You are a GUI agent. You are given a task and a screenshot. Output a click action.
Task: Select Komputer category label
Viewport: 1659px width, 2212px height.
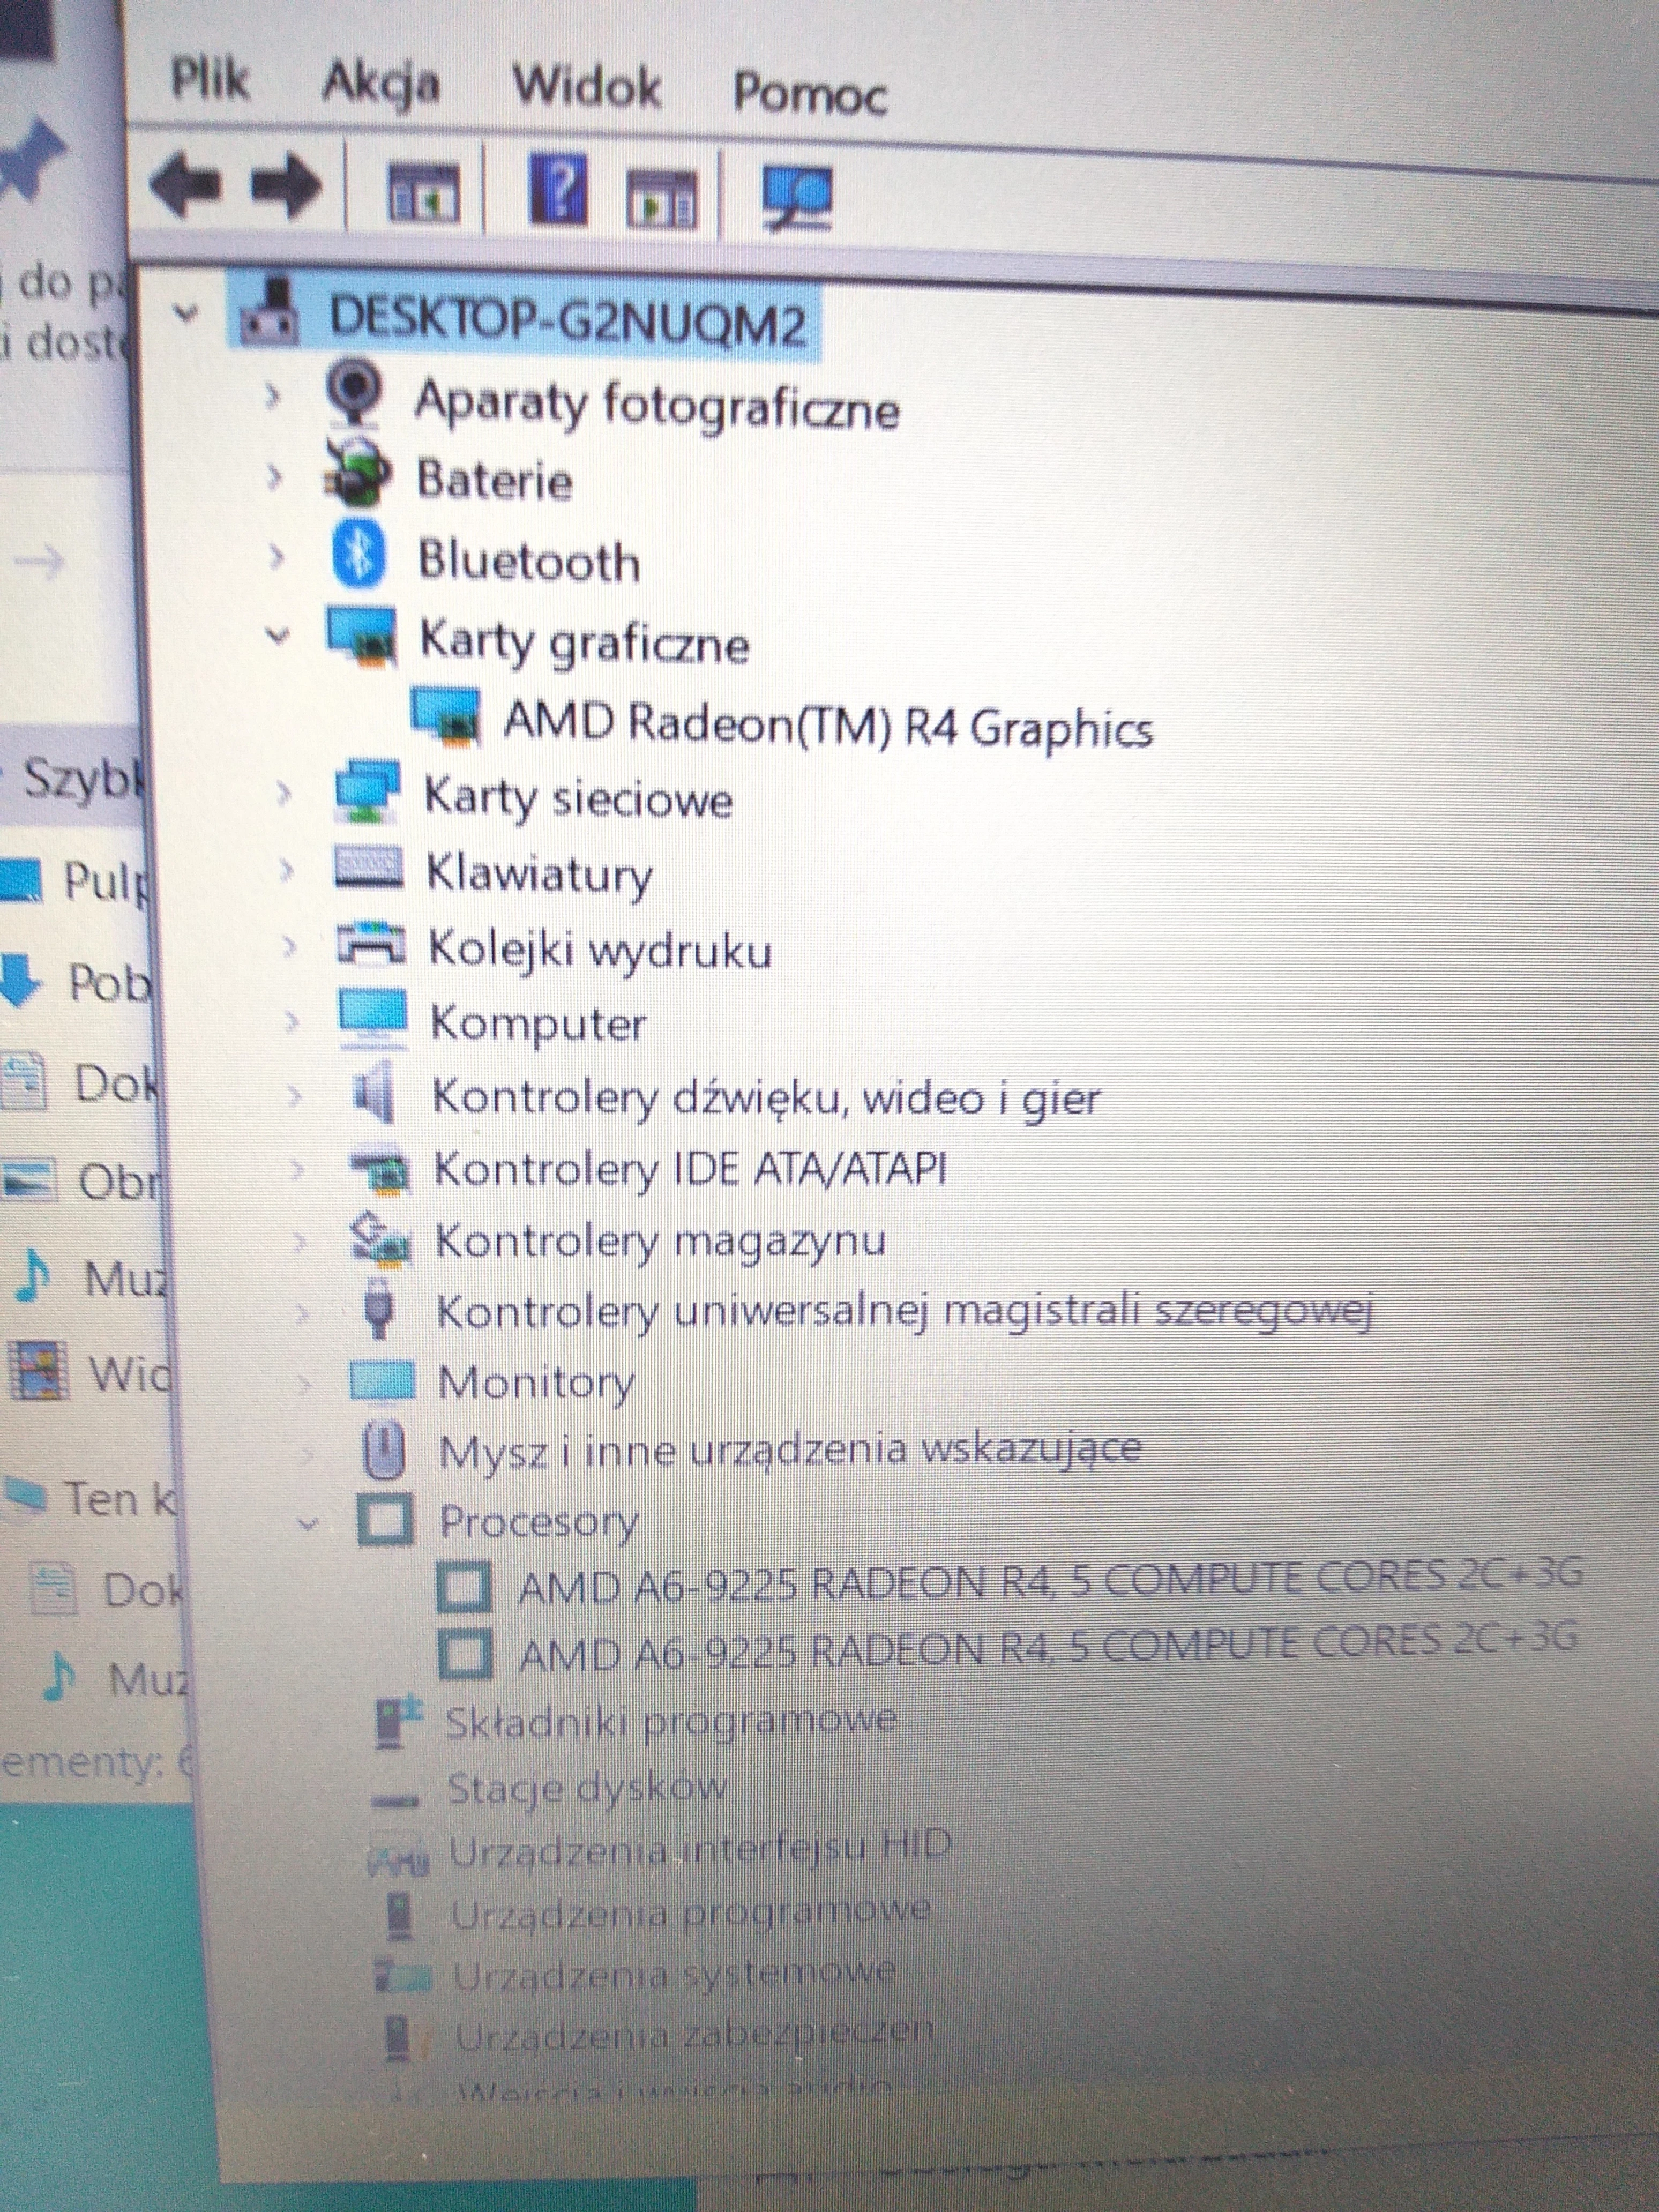[538, 1024]
